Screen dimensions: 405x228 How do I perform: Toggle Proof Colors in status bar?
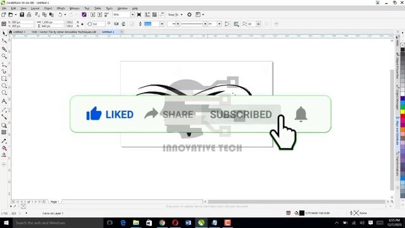click(289, 213)
